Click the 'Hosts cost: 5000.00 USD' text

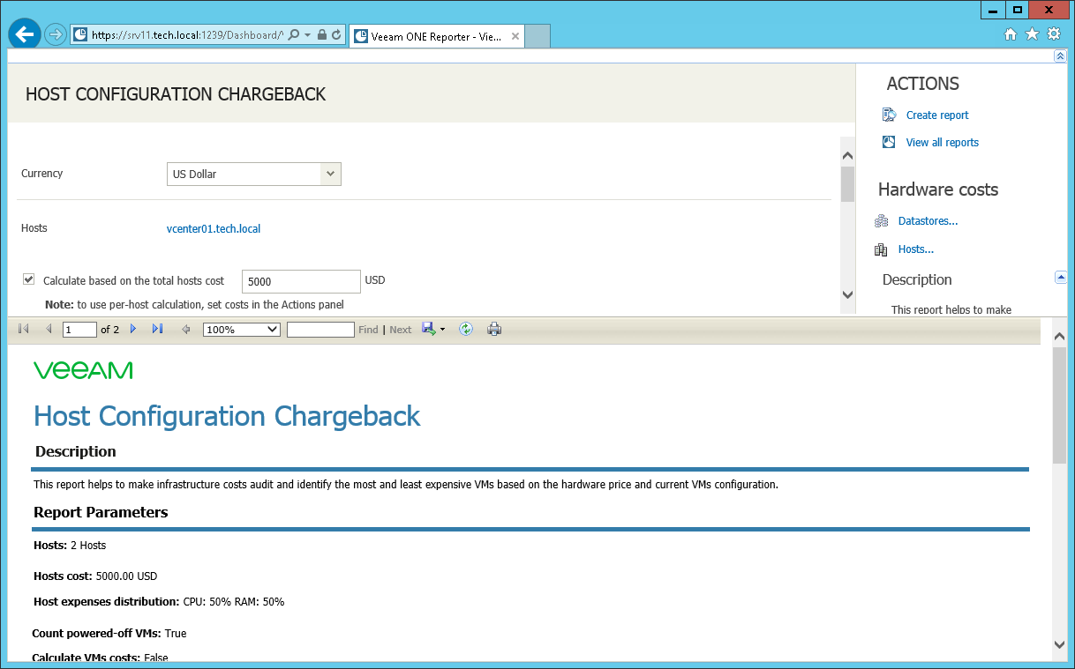95,576
